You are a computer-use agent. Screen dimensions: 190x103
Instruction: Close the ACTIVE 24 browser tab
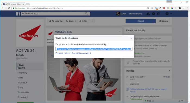(x=23, y=4)
